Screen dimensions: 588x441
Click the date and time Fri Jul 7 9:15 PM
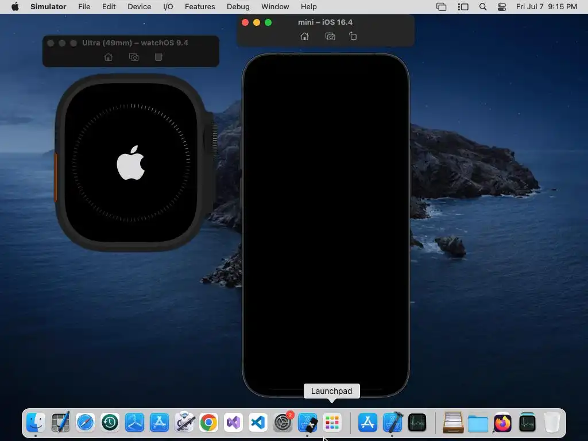(547, 7)
